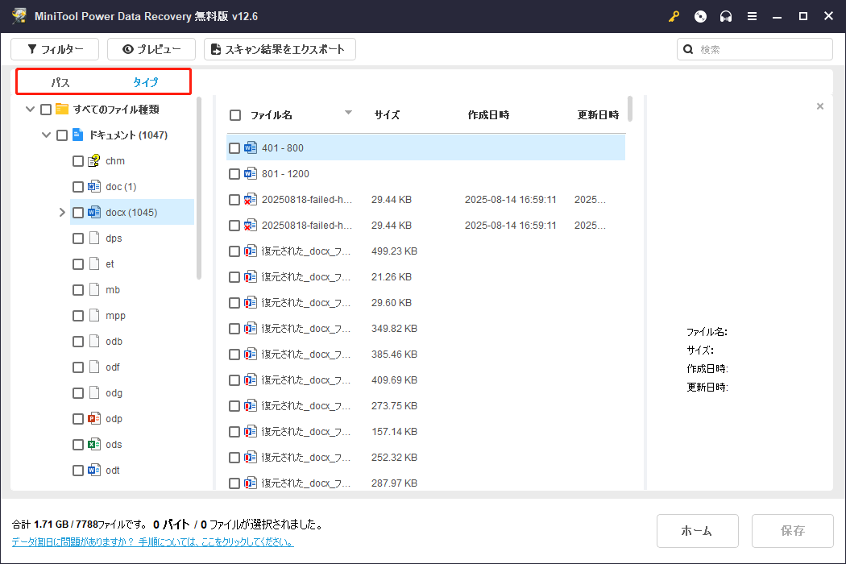This screenshot has width=846, height=564.
Task: Click the yellow folder icon すべてのファイル種類
Action: click(x=62, y=109)
